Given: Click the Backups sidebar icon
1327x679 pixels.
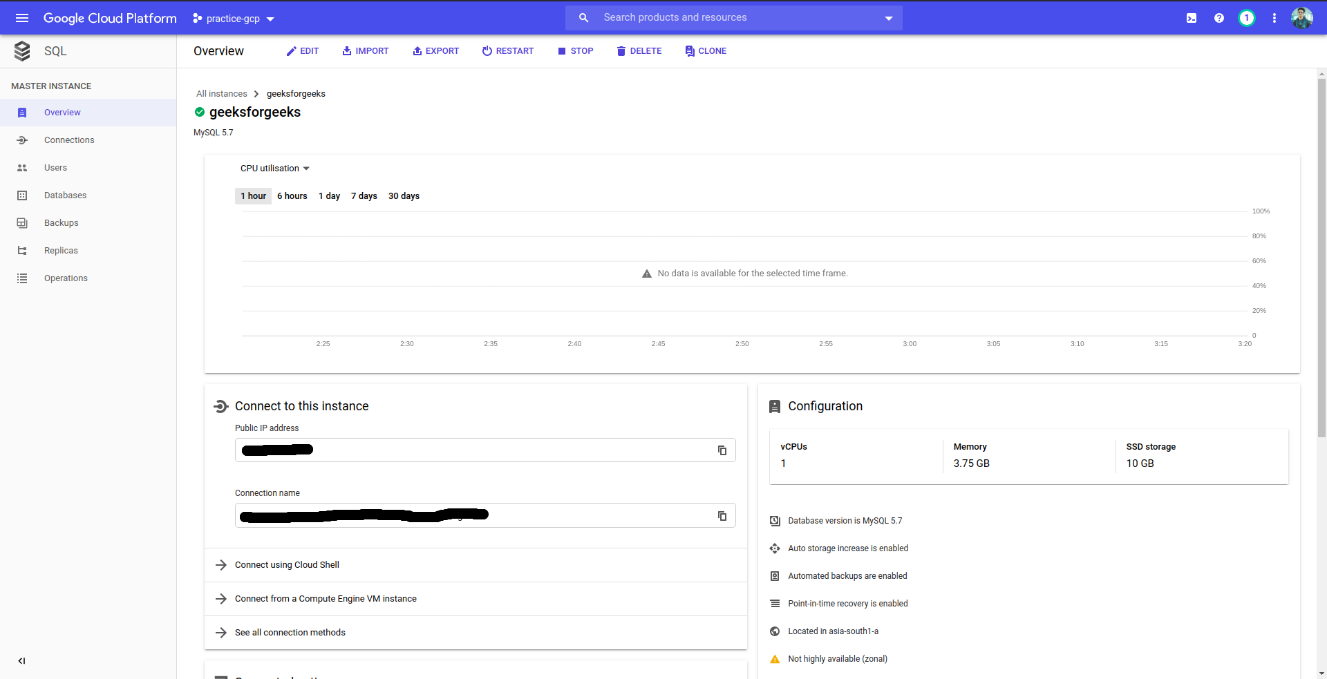Looking at the screenshot, I should point(22,223).
